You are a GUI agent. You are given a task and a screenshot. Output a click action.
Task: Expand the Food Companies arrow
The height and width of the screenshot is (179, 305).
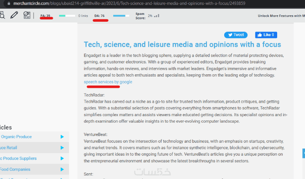click(62, 169)
